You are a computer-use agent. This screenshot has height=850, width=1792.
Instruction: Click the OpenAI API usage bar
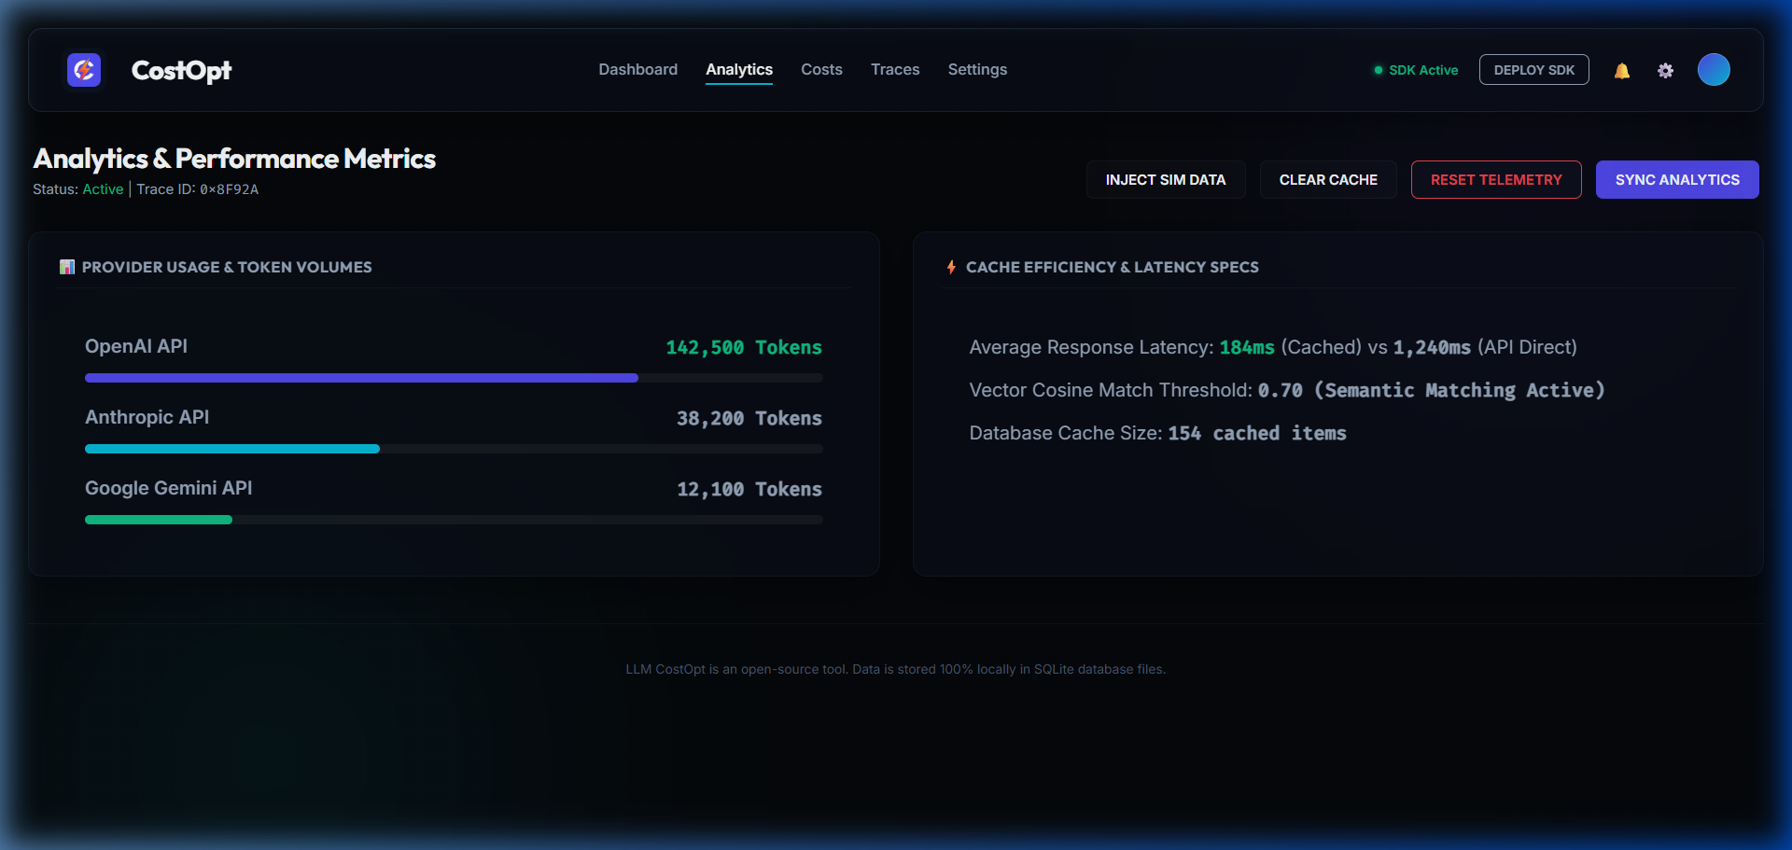[454, 378]
